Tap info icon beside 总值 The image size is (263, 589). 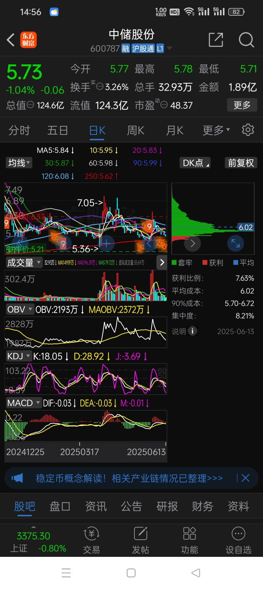pos(30,105)
